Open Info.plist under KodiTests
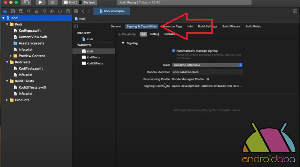 (x=25, y=75)
